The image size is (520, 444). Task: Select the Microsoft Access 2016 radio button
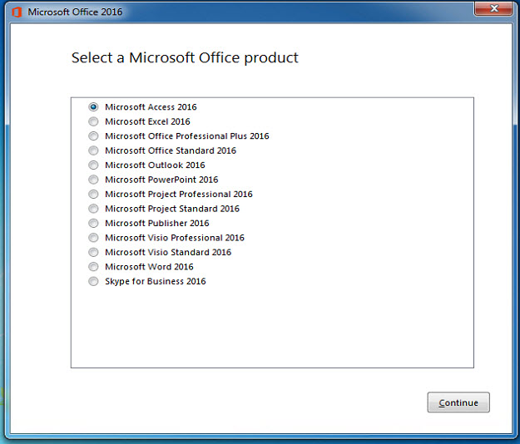tap(93, 107)
